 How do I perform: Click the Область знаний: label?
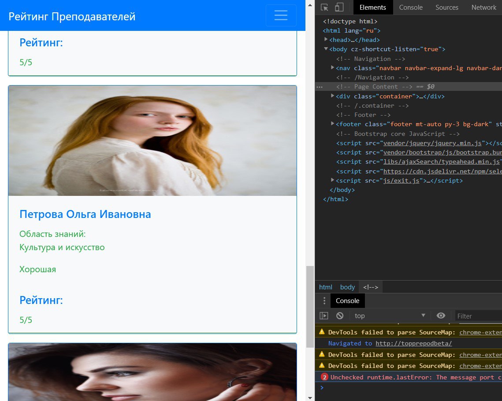[52, 234]
